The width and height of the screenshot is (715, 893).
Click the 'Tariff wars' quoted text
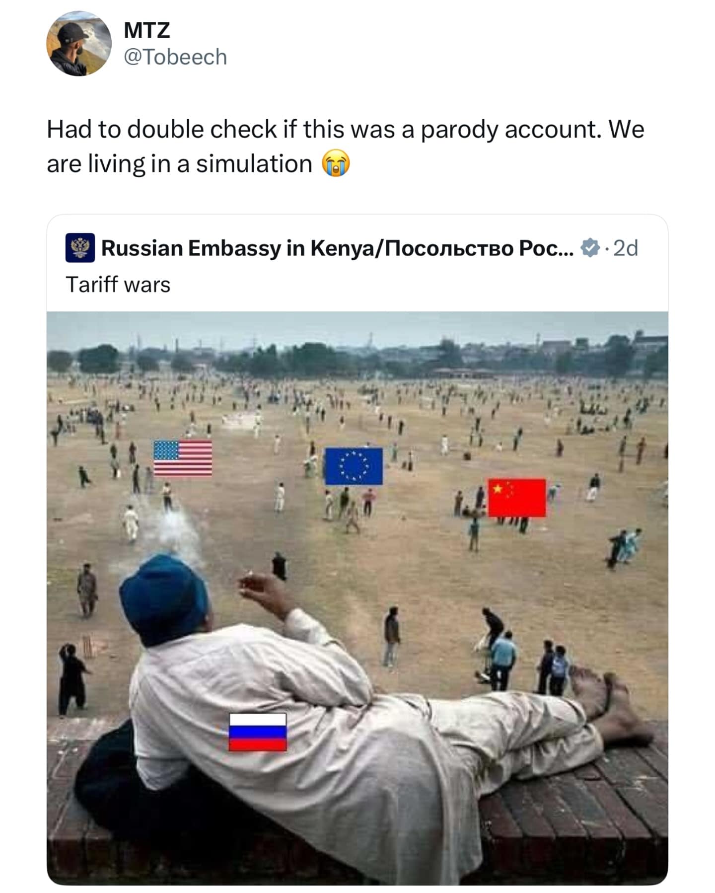click(x=118, y=285)
